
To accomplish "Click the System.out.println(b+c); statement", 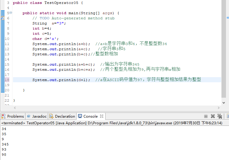I will pyautogui.click(x=61, y=54).
